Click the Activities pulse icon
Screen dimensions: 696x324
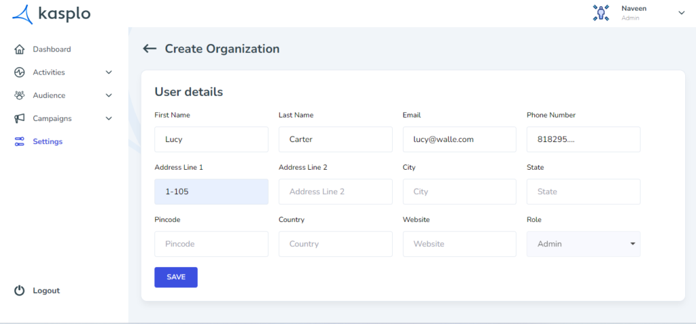[x=19, y=73]
